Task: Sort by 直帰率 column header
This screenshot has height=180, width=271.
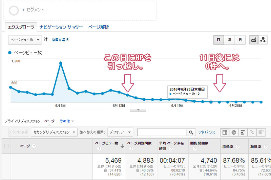Action: 228,147
